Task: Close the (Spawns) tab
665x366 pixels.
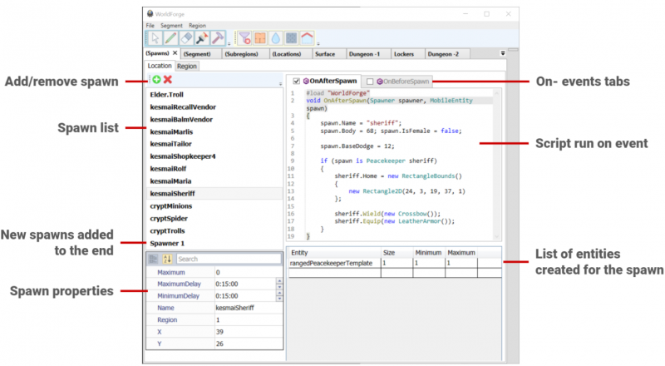Action: (x=175, y=53)
